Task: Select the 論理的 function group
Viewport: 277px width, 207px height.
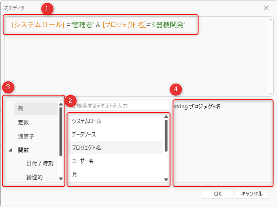Action: tap(34, 177)
